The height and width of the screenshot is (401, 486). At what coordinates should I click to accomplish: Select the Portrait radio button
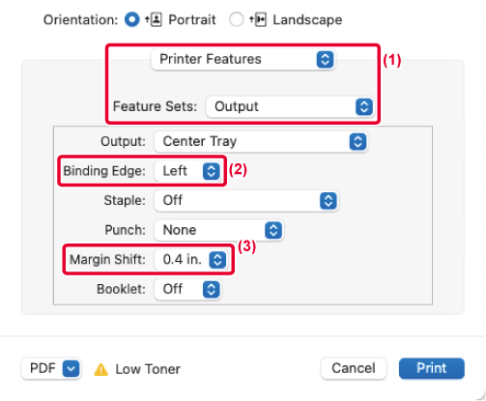click(x=132, y=19)
